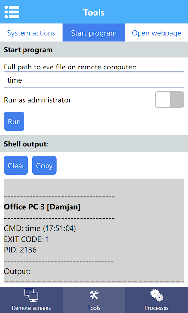Focus the exe file path input field

click(x=94, y=79)
